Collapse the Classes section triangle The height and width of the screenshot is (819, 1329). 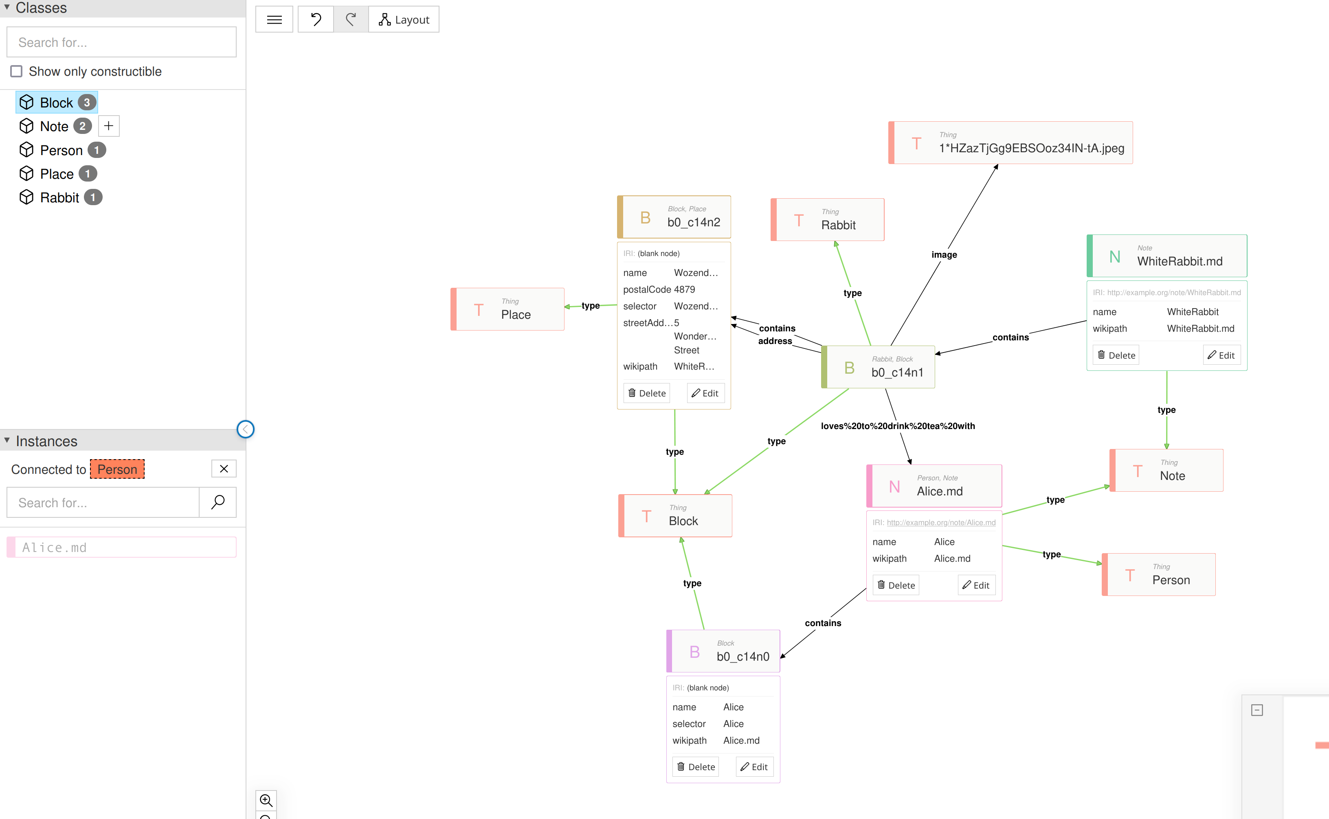pyautogui.click(x=7, y=7)
